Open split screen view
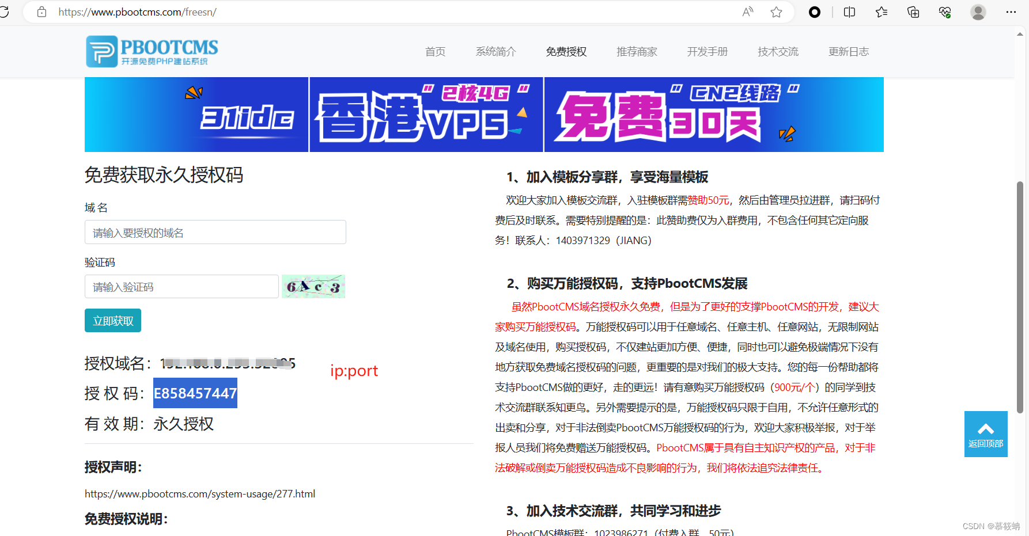 [849, 12]
